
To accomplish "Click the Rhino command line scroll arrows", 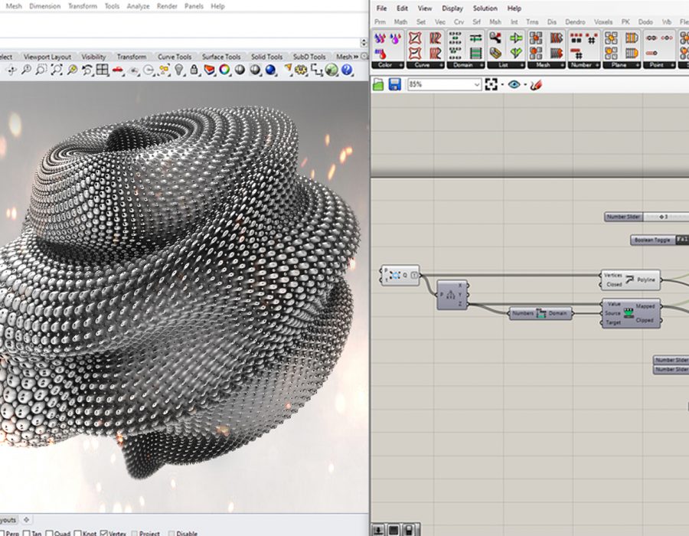I will coord(364,43).
